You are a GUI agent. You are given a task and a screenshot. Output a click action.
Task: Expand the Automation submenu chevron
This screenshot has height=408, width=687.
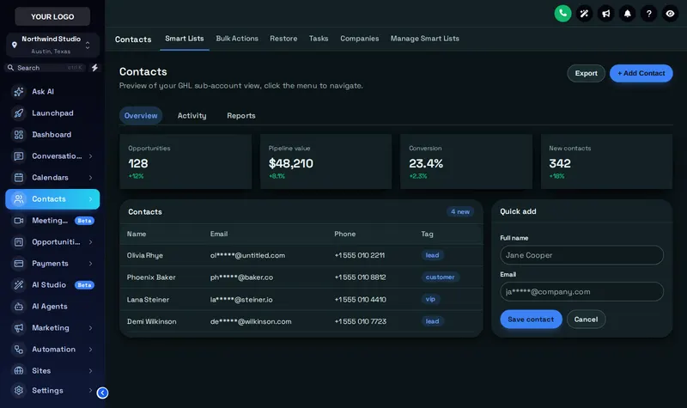pyautogui.click(x=90, y=350)
